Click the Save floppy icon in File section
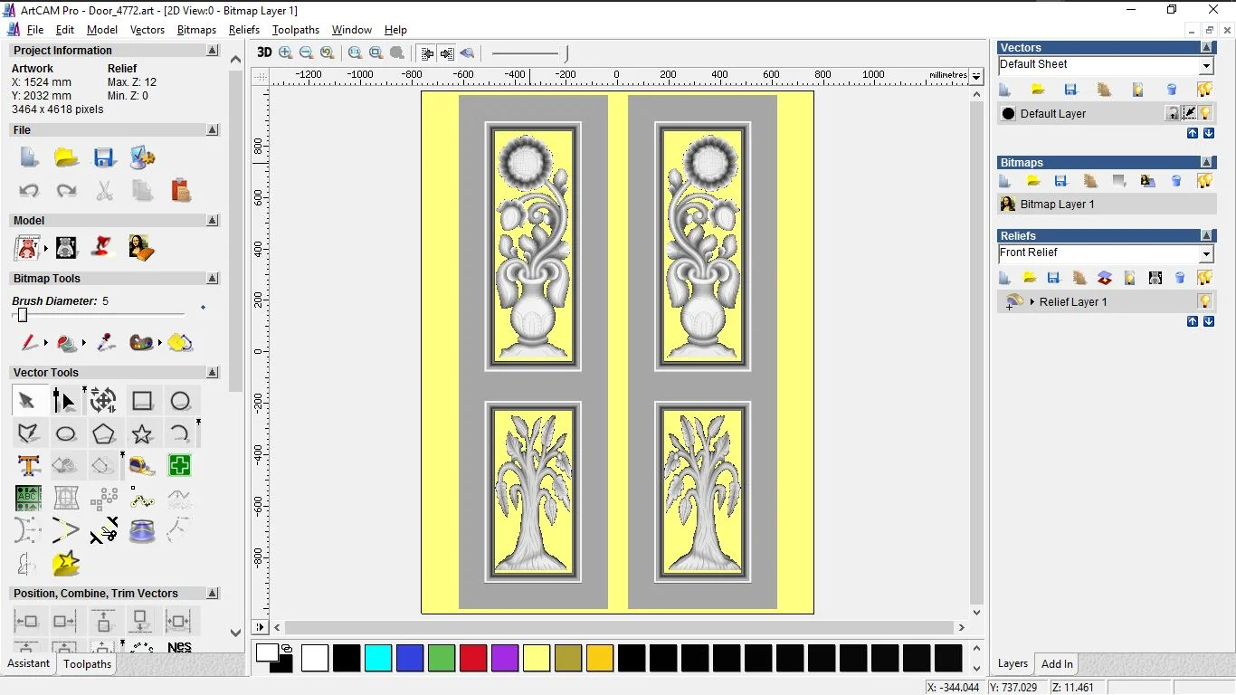This screenshot has height=695, width=1236. pyautogui.click(x=104, y=157)
